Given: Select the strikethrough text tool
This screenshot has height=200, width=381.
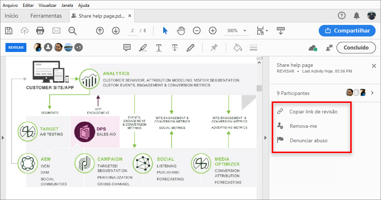Looking at the screenshot, I should point(175,48).
